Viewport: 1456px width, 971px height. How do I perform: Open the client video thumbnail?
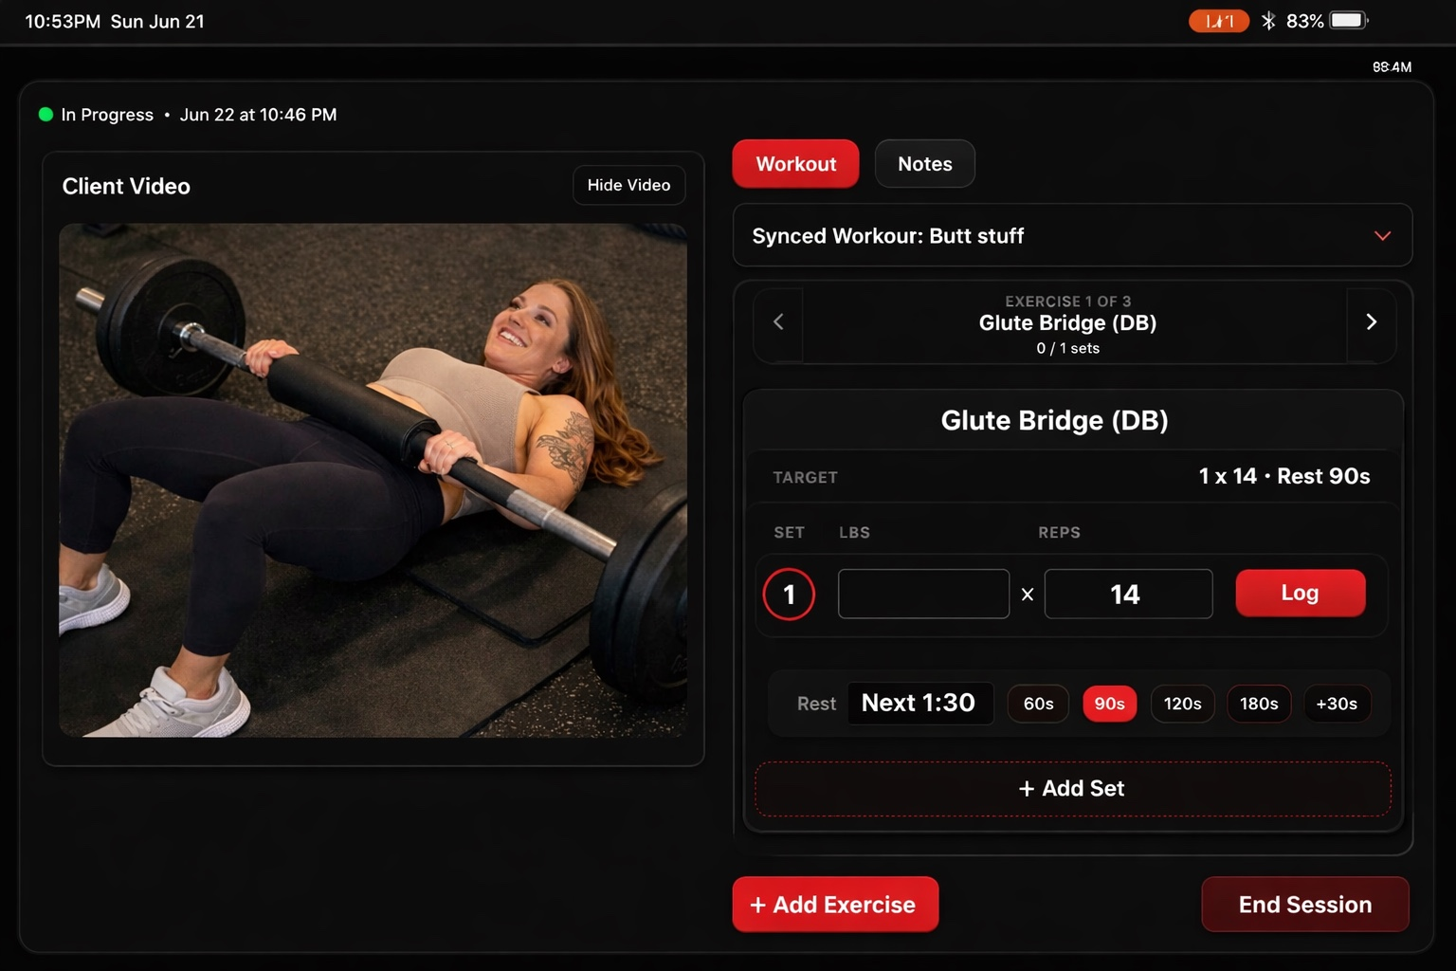[x=373, y=480]
